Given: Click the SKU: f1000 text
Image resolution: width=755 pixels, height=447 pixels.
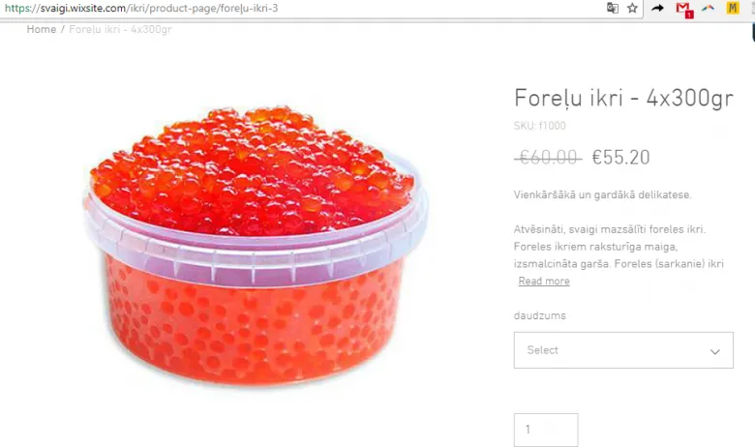Looking at the screenshot, I should [x=540, y=126].
